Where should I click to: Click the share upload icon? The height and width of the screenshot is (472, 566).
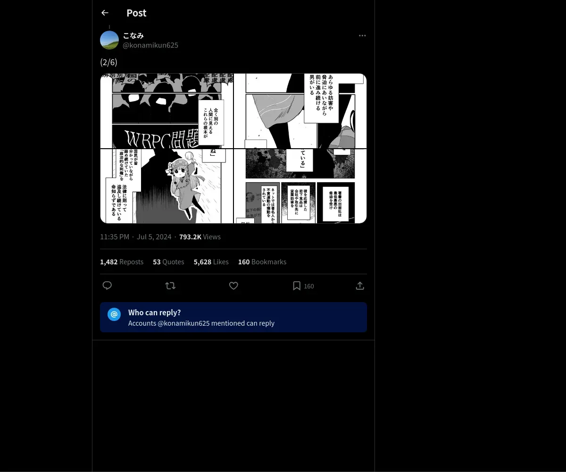360,286
